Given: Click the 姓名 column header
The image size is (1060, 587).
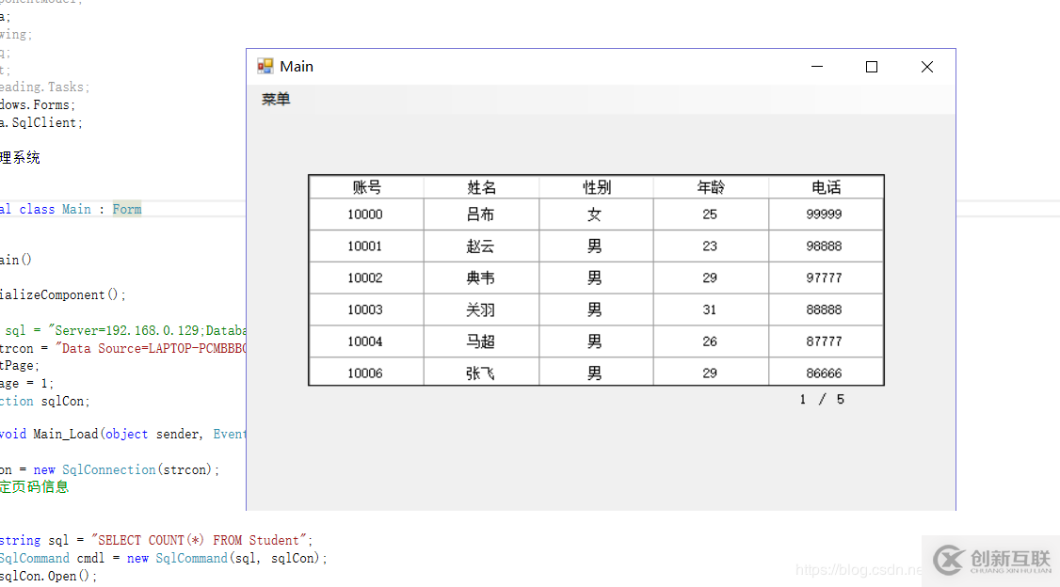Looking at the screenshot, I should point(480,186).
